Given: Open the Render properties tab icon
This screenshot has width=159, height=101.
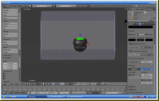Looking at the screenshot, I should click(134, 24).
